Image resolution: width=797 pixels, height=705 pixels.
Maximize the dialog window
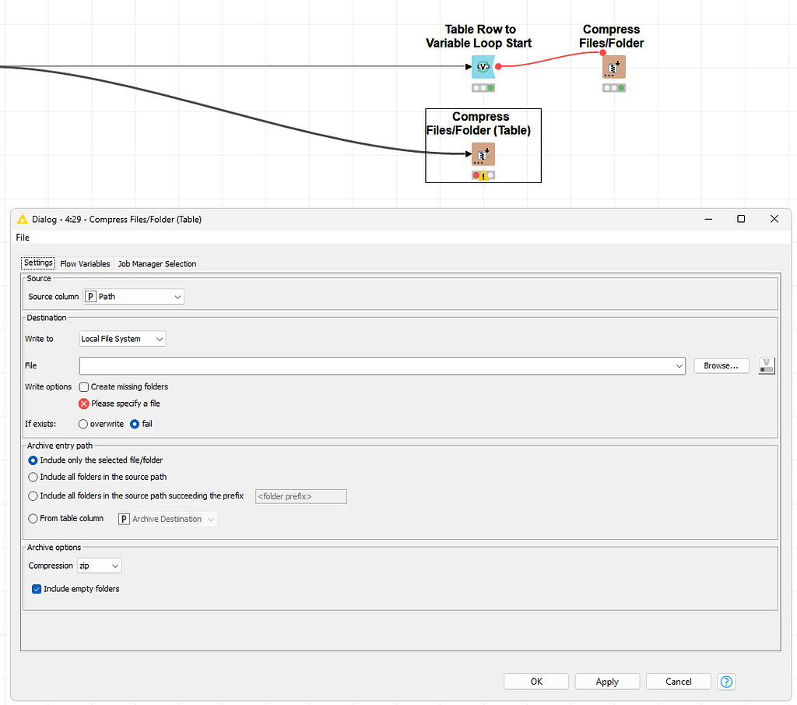point(741,219)
